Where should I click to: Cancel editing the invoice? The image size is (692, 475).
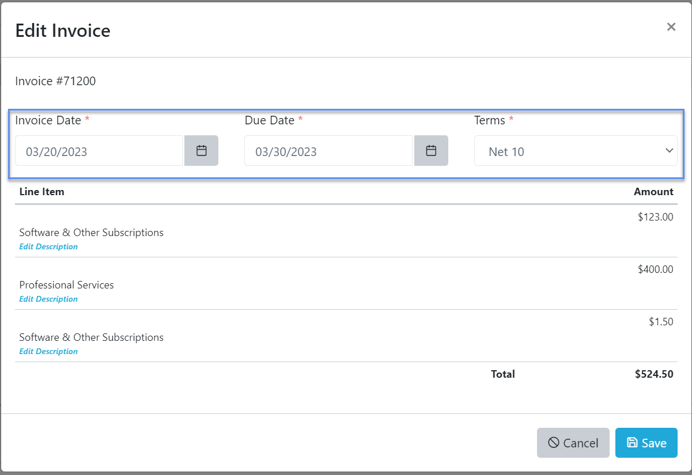click(x=573, y=443)
